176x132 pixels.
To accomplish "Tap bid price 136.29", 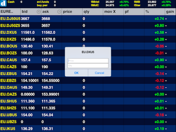I will (27, 129).
